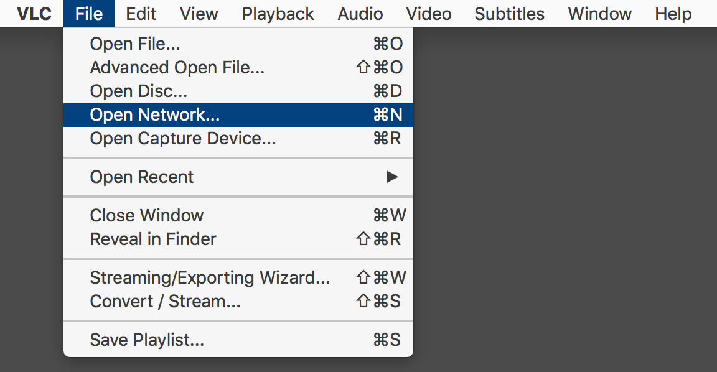Choose Reveal in Finder

[x=238, y=239]
